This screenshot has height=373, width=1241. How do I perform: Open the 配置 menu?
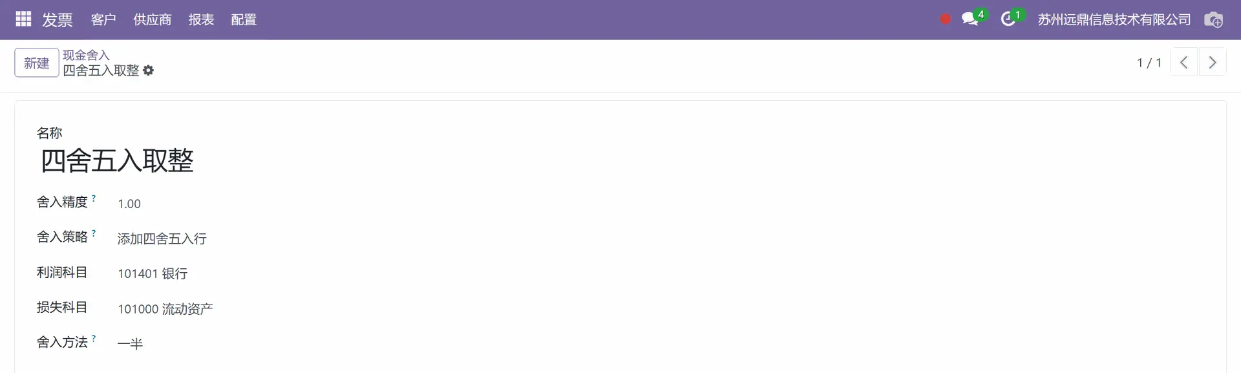pos(244,19)
